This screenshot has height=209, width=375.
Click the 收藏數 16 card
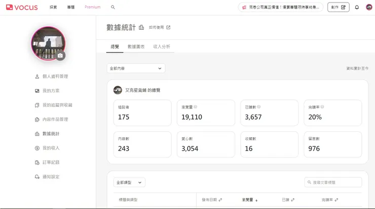pos(269,144)
